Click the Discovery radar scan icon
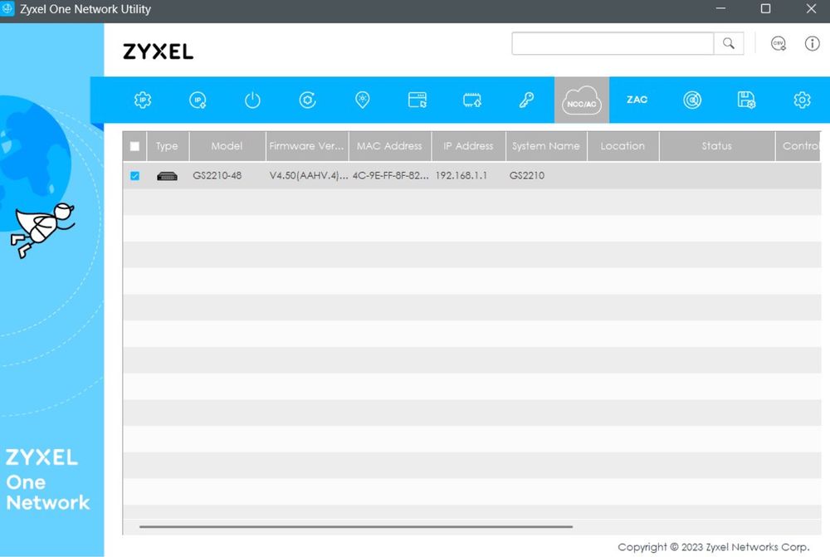 [x=692, y=100]
